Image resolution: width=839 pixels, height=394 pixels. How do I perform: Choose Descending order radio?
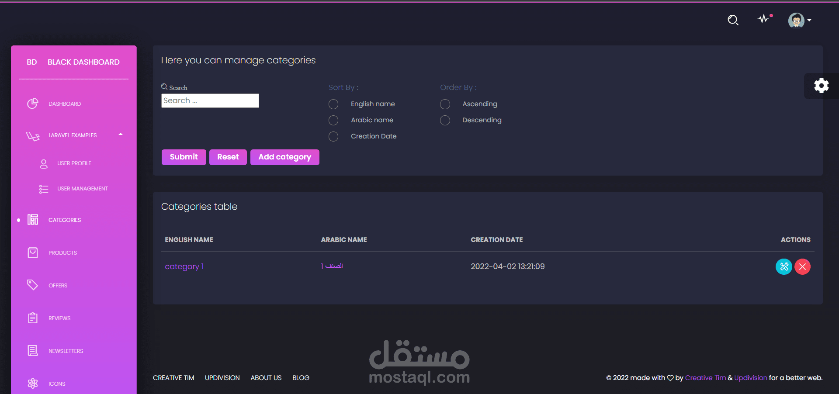(x=445, y=120)
